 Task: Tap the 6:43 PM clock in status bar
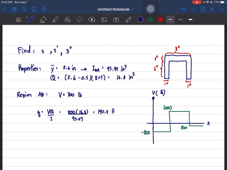click(7, 2)
